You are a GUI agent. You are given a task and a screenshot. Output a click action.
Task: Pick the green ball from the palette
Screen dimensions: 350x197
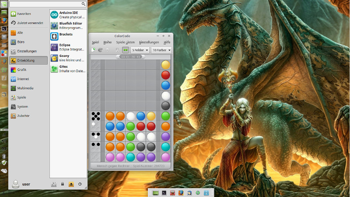tap(166, 116)
